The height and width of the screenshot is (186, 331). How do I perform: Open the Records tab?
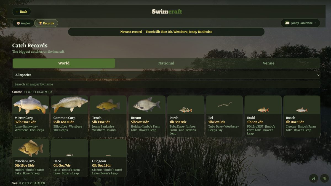point(46,23)
